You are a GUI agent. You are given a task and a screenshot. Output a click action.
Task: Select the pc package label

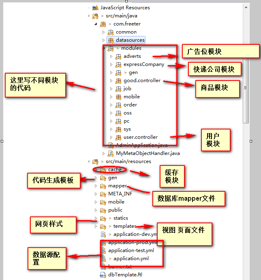coord(126,121)
